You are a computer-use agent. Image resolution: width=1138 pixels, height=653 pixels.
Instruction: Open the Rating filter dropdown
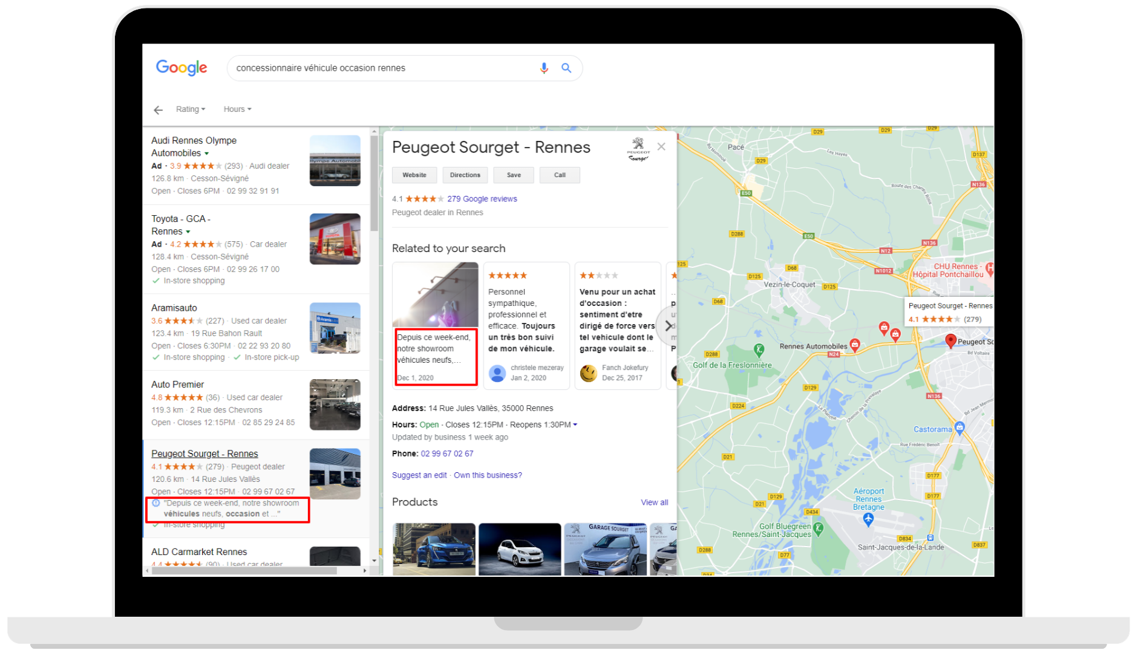[x=190, y=109]
